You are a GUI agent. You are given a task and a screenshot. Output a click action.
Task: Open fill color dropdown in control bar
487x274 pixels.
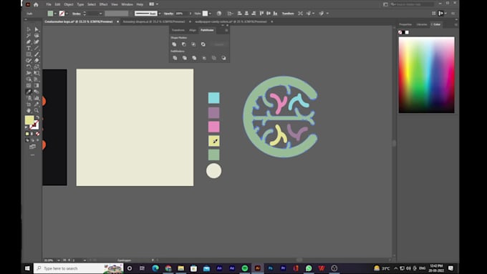(55, 14)
